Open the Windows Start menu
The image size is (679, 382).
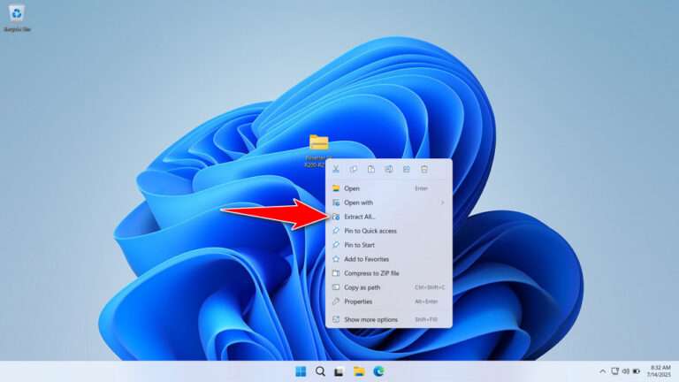click(301, 371)
